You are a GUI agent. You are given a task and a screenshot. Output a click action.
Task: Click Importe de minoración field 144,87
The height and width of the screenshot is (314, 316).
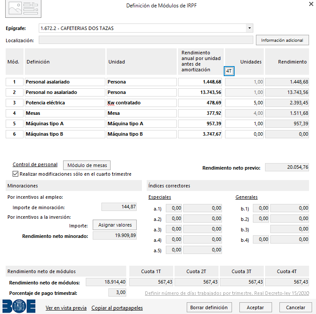pos(119,207)
